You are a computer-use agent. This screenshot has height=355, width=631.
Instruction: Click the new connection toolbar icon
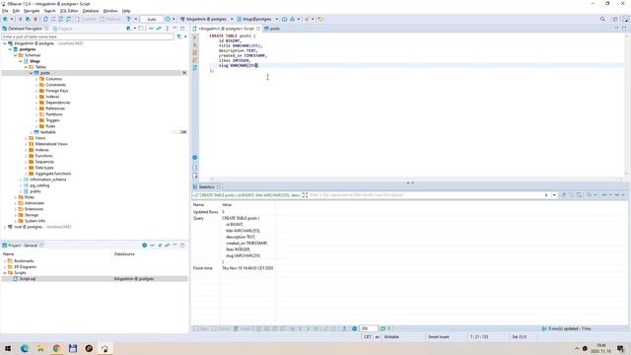point(5,19)
